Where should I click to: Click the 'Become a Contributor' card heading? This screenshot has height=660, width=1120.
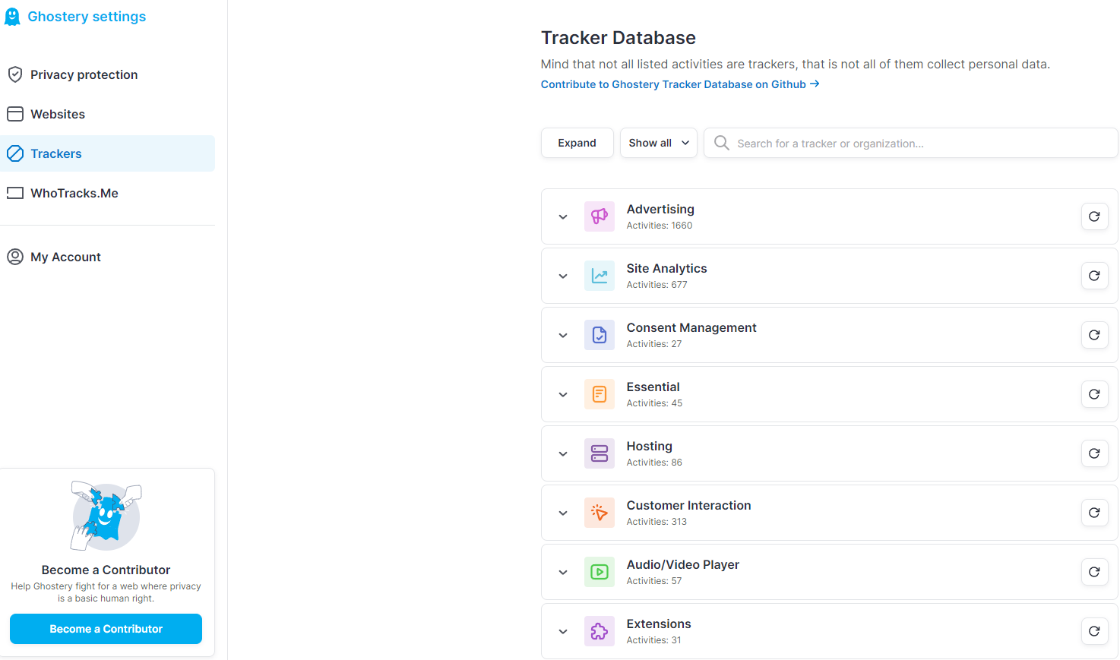point(106,570)
